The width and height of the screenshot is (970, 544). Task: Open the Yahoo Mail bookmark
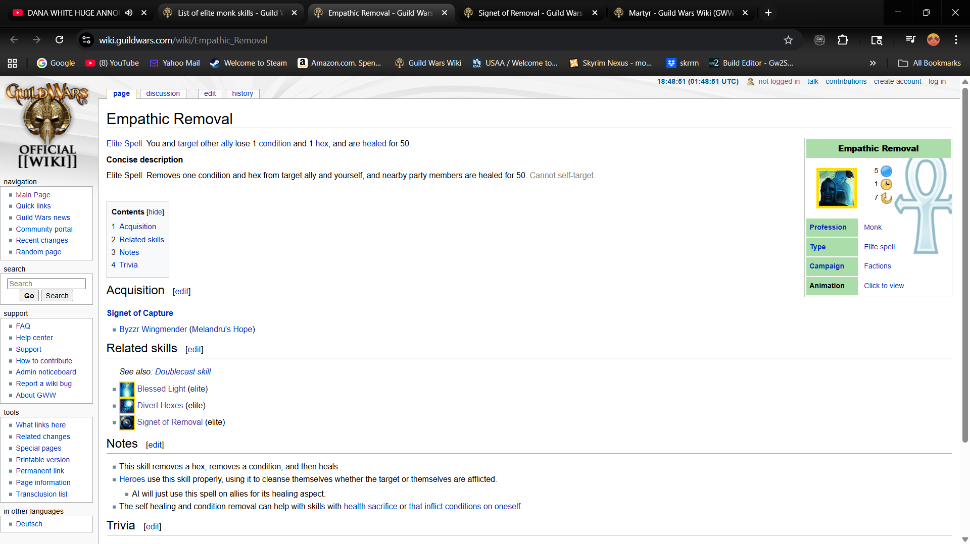(x=175, y=63)
